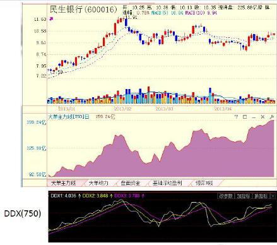Click the 流通盘 225.88亿股 info text
The image size is (277, 245).
[x=240, y=8]
